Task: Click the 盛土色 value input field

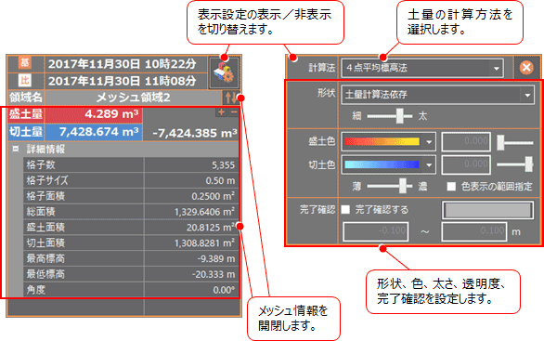Action: [466, 141]
